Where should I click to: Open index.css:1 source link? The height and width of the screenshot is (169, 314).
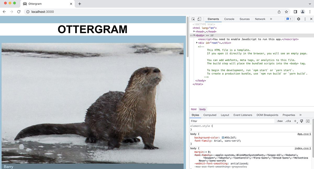[x=302, y=148]
